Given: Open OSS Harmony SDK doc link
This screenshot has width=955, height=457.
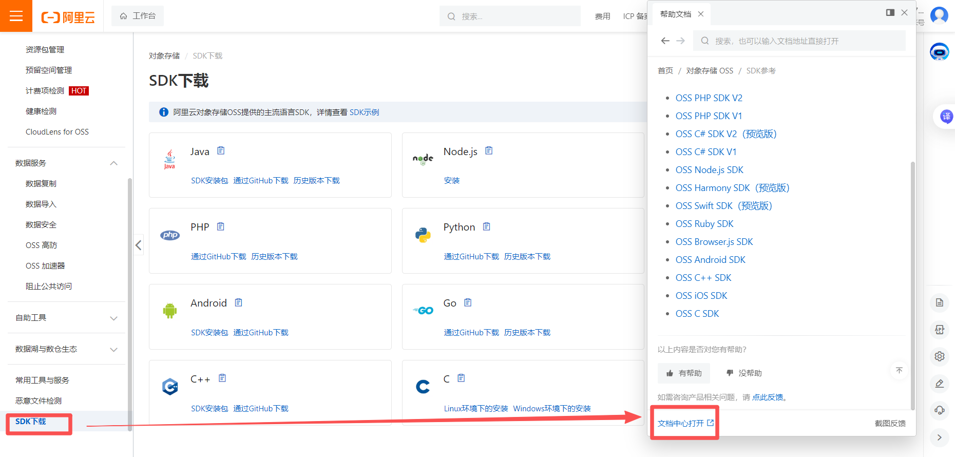Looking at the screenshot, I should pos(733,188).
